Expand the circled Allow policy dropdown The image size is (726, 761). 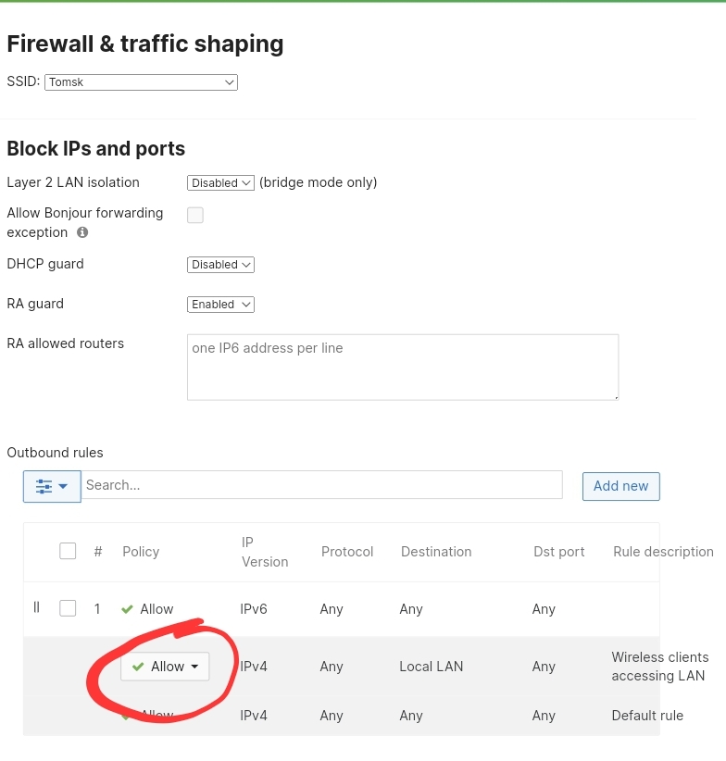point(194,666)
